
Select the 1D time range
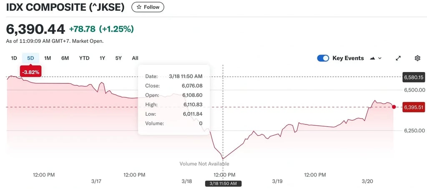[x=14, y=58]
